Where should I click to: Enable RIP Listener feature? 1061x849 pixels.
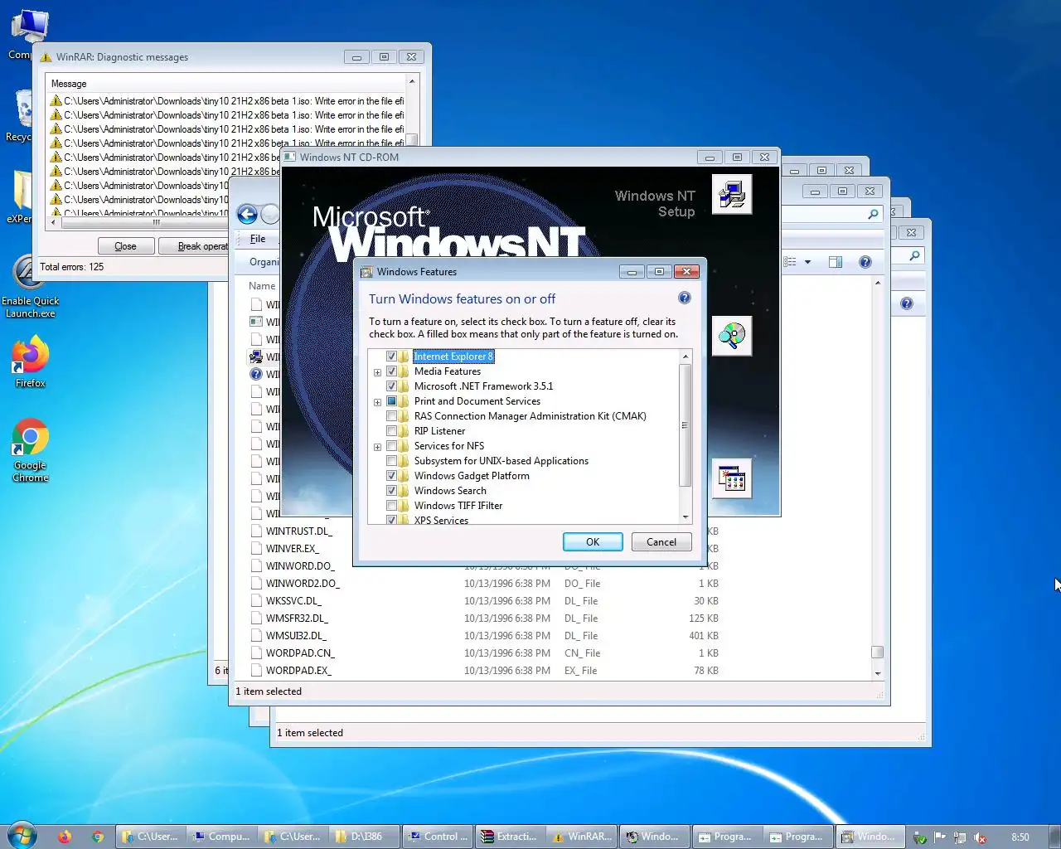pyautogui.click(x=391, y=431)
